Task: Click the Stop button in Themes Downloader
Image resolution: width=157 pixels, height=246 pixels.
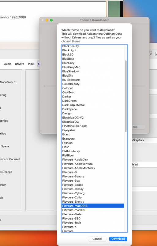Action: [138, 127]
